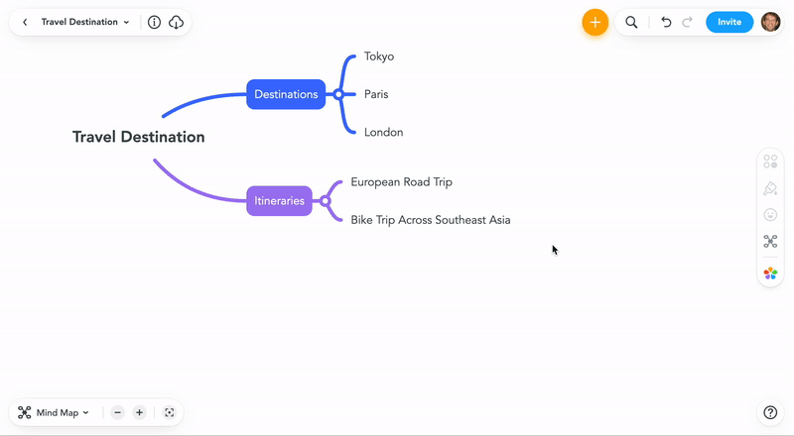
Task: Click the redo arrow icon
Action: point(687,22)
